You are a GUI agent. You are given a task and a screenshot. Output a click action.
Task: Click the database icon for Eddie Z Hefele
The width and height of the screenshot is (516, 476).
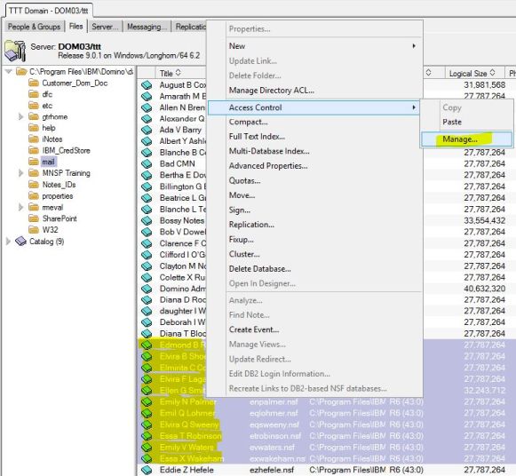(147, 470)
